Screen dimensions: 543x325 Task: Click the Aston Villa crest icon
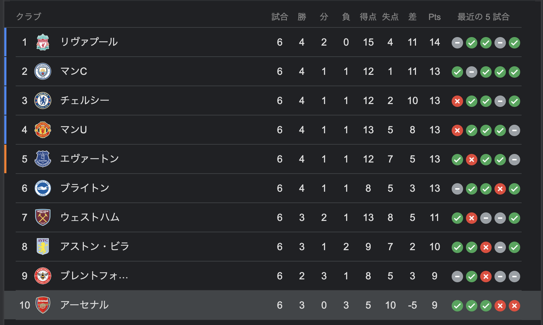(43, 247)
